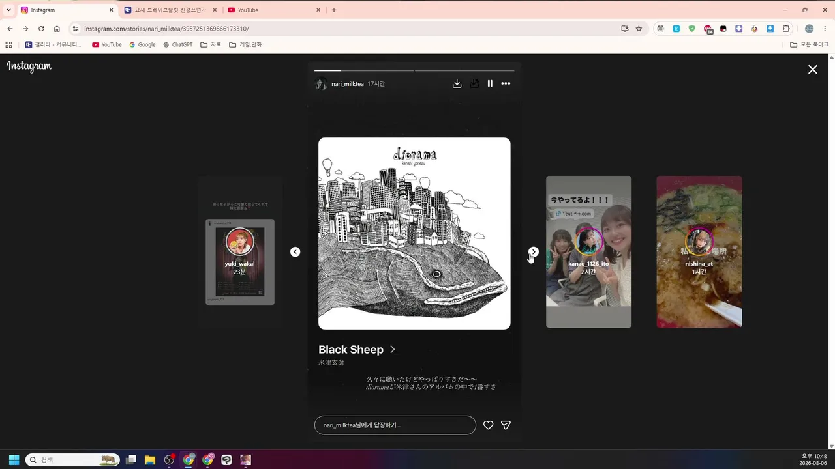Image resolution: width=835 pixels, height=469 pixels.
Task: Open the 모든 북마크 folder
Action: click(x=809, y=44)
